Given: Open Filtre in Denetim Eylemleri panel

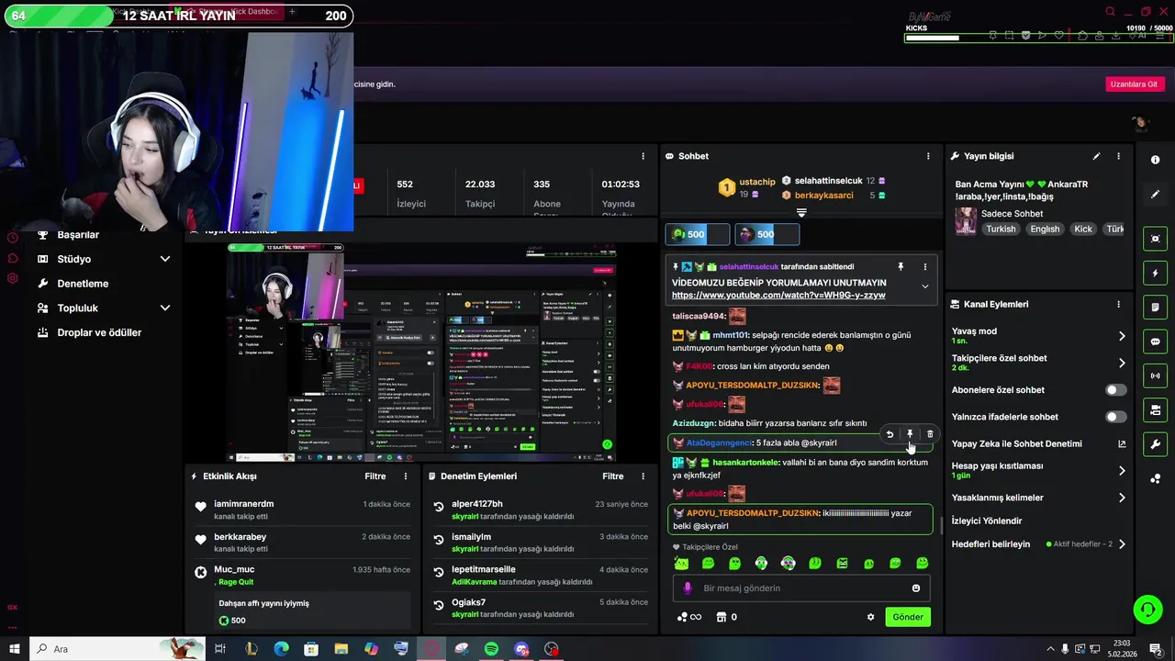Looking at the screenshot, I should [x=613, y=476].
